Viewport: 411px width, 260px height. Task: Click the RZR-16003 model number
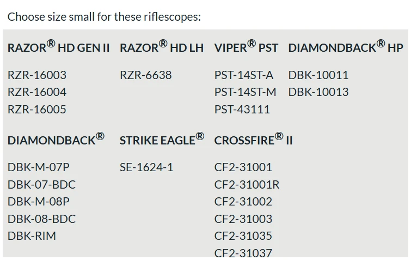pyautogui.click(x=37, y=75)
